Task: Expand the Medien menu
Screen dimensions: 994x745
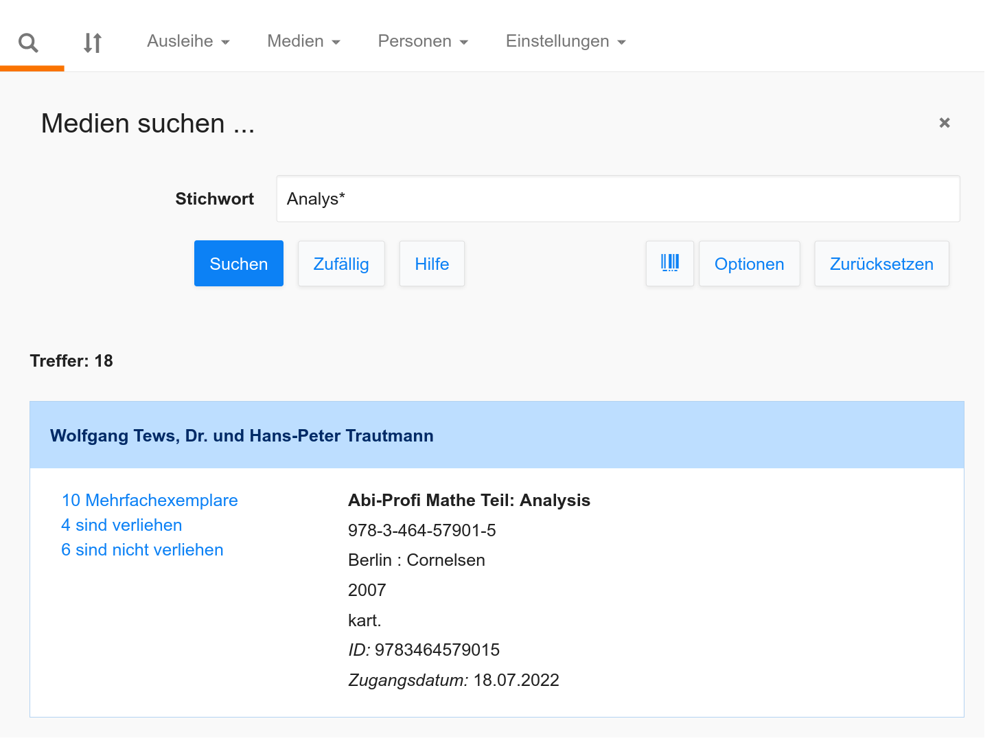Action: click(303, 41)
